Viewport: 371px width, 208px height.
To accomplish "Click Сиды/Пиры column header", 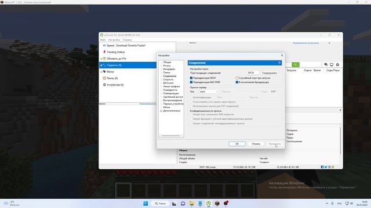I will point(333,70).
